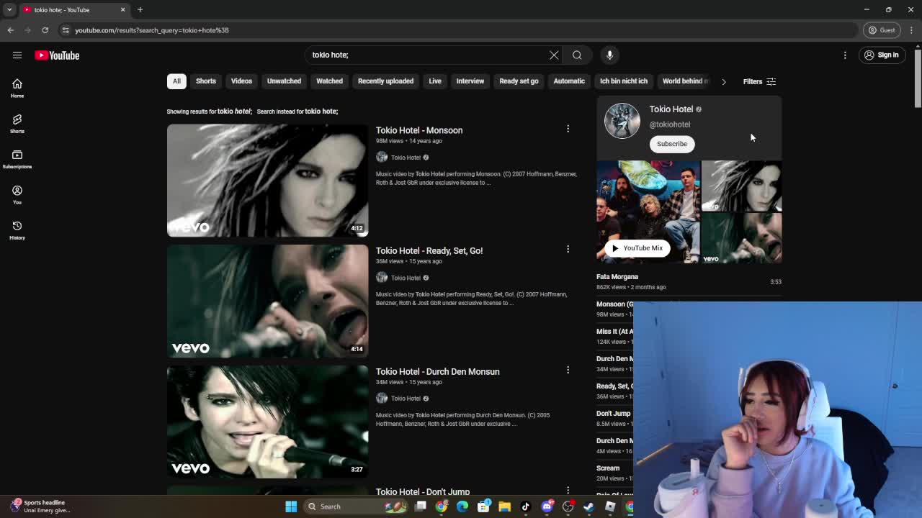
Task: Close the 'tokio hote; - YouTube' tab
Action: [122, 10]
